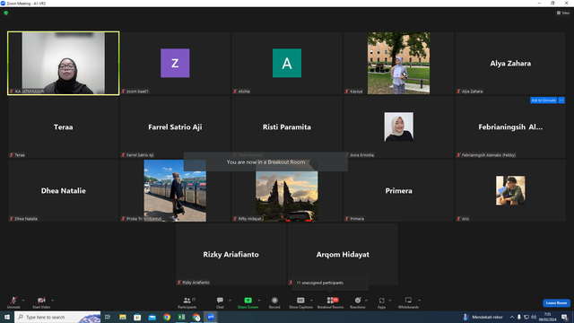
Task: Open Excel from taskbar
Action: (181, 317)
